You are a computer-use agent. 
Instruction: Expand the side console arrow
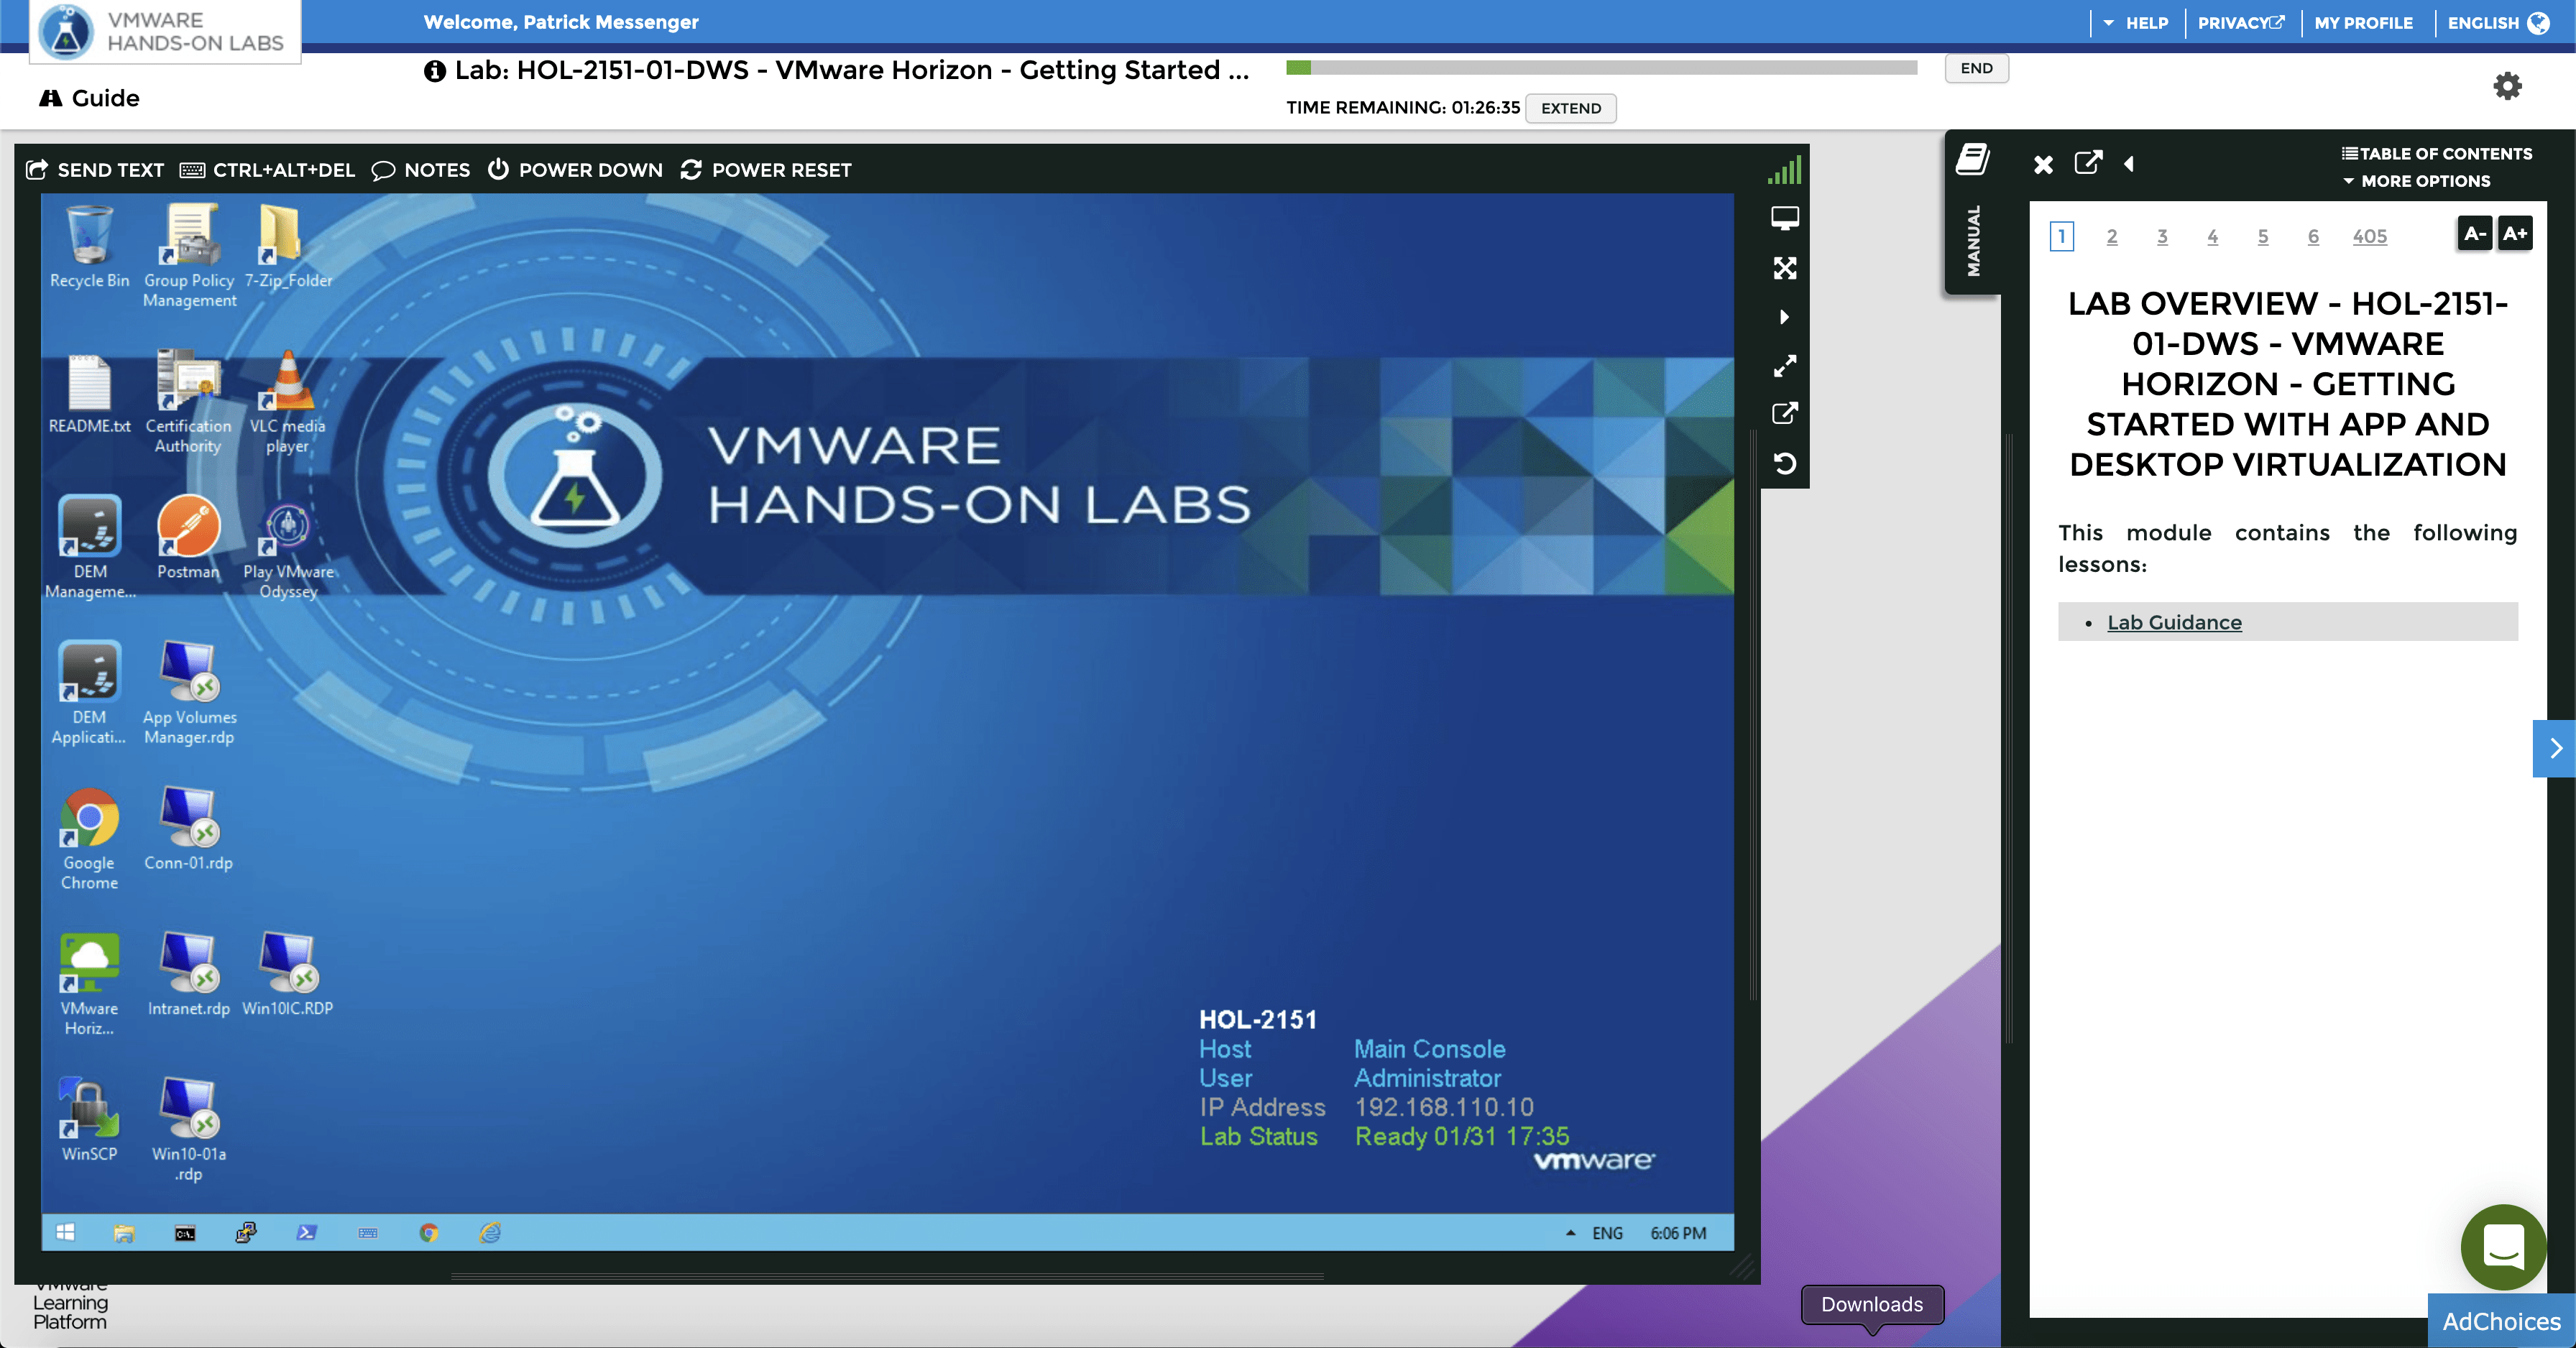[1784, 317]
